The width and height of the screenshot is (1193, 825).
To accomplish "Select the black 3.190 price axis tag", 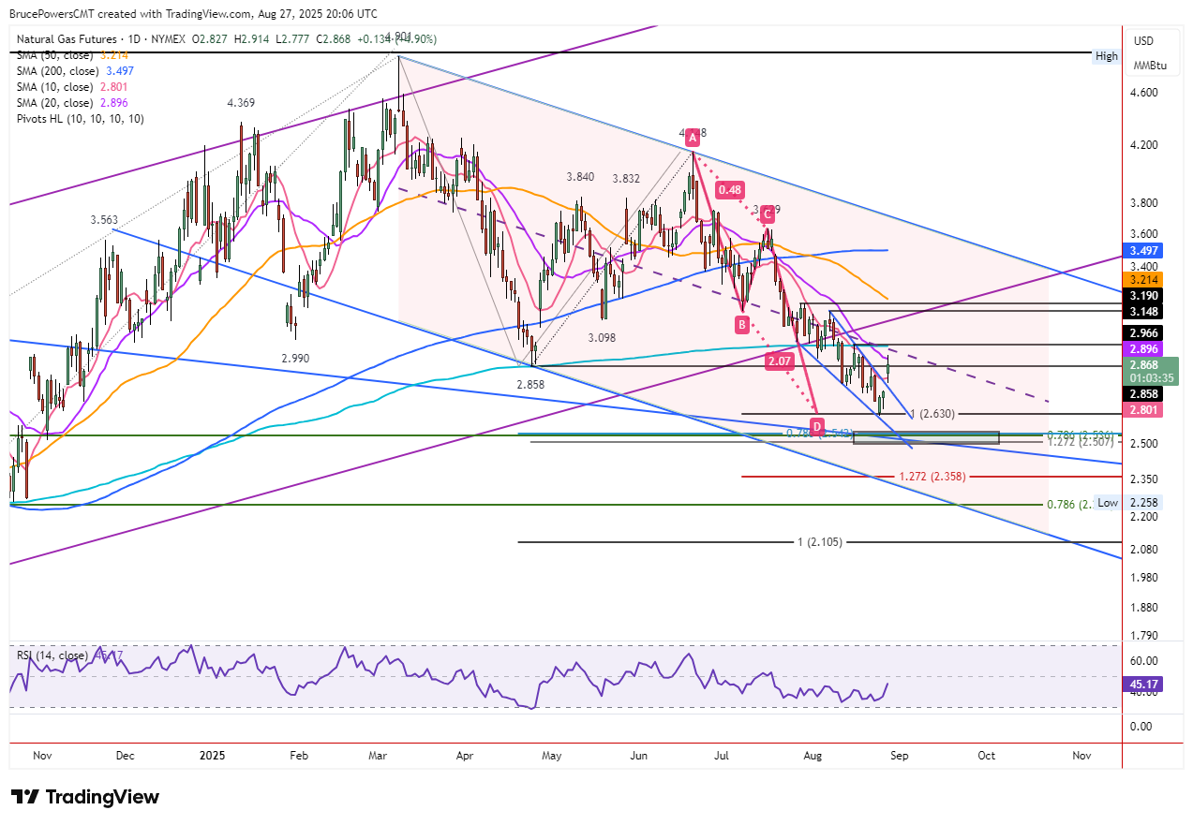I will 1143,295.
